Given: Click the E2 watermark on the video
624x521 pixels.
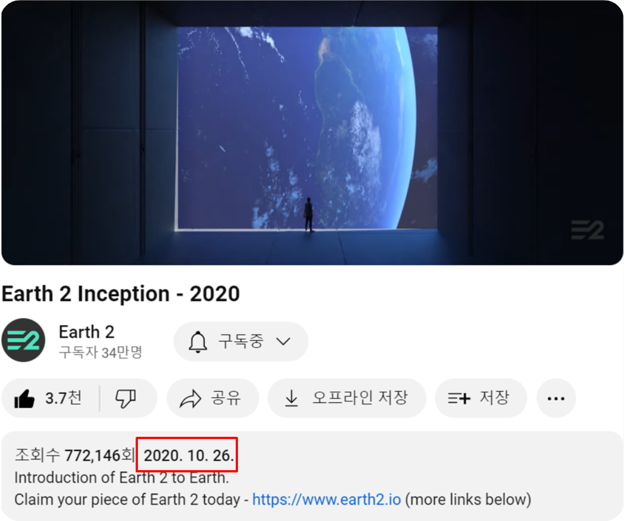Looking at the screenshot, I should pyautogui.click(x=587, y=230).
